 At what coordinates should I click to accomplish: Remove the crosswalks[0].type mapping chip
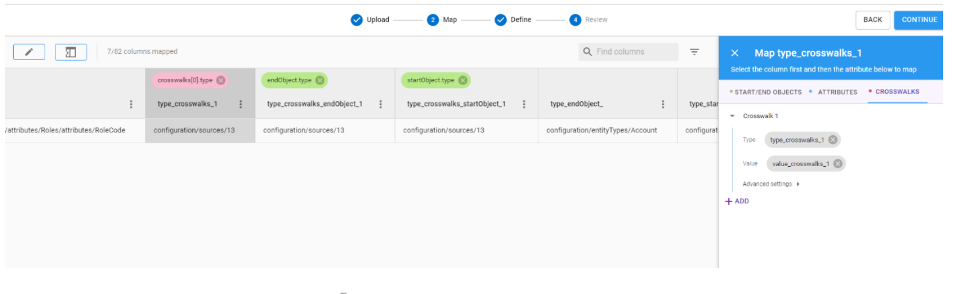(221, 80)
